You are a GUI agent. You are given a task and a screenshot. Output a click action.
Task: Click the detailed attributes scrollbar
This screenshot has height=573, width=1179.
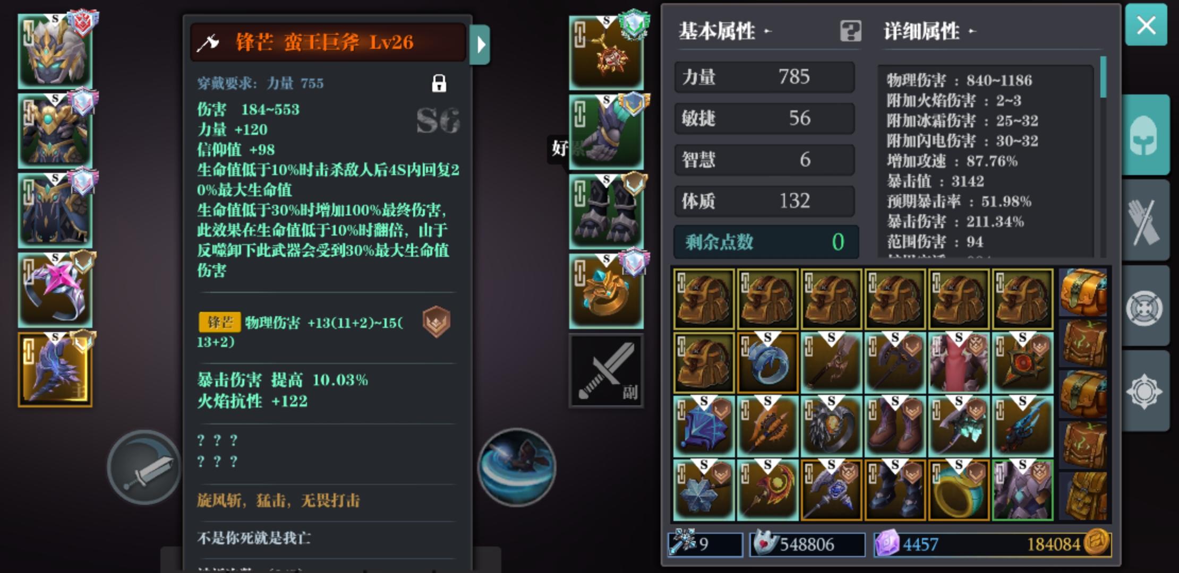point(1103,77)
